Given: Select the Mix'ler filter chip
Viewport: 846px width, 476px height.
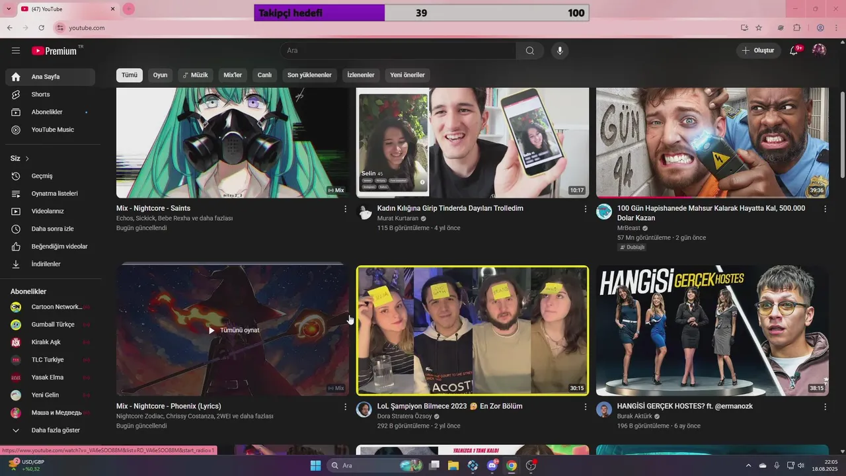Looking at the screenshot, I should [x=233, y=75].
